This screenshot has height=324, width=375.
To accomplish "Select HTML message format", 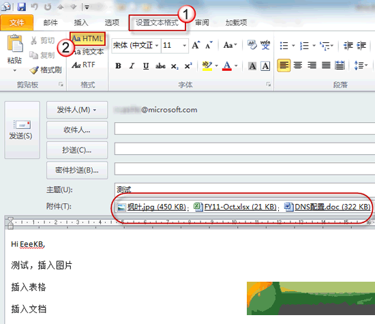I will pyautogui.click(x=87, y=38).
